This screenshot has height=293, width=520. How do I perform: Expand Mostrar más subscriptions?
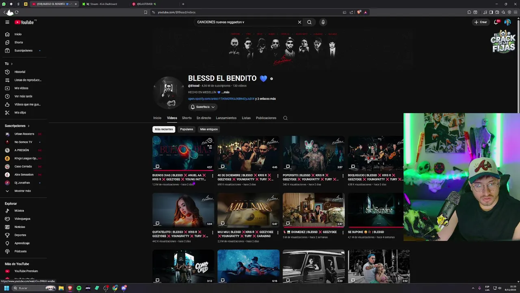click(23, 191)
